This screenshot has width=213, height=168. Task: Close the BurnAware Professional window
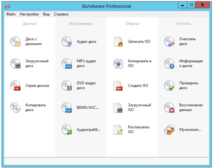tap(202, 5)
